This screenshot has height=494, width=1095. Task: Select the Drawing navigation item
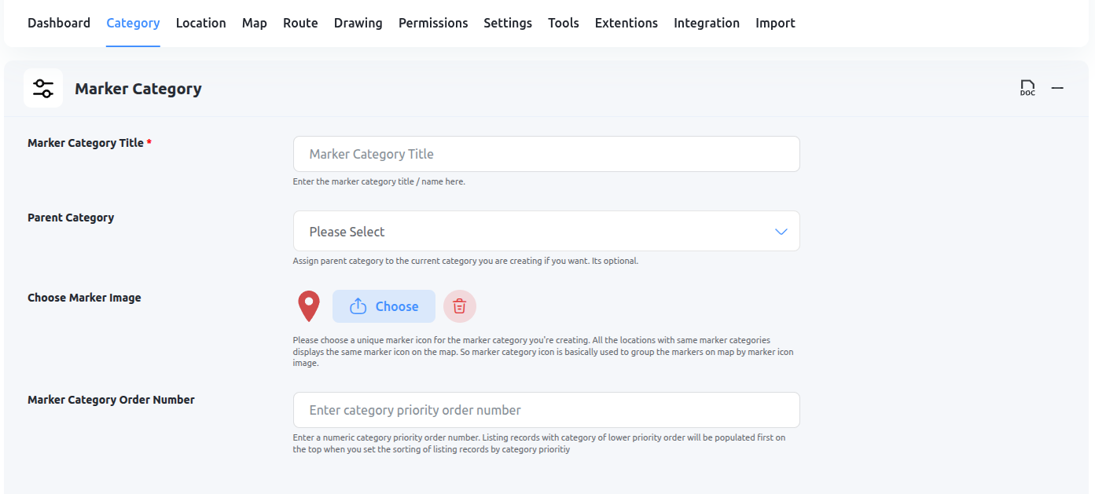[358, 23]
